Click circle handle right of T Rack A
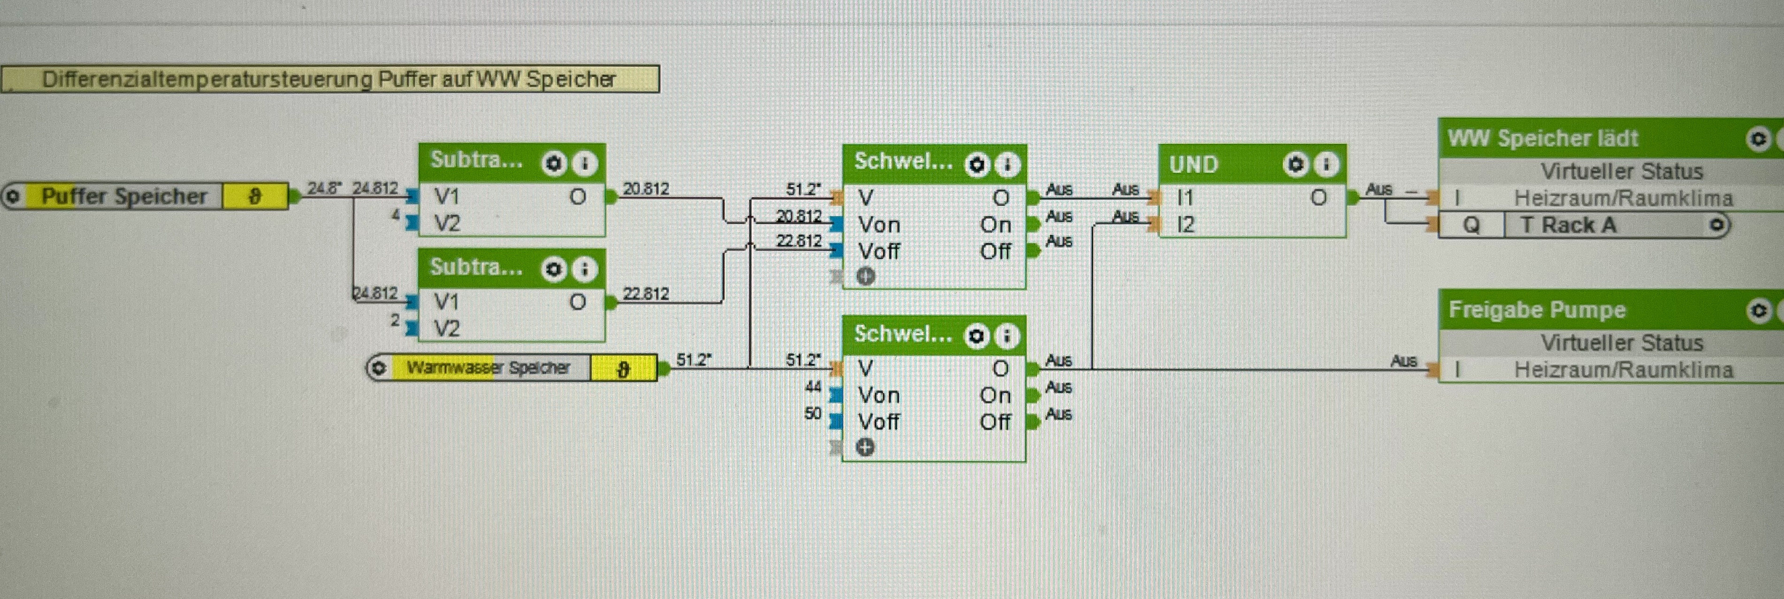Screen dimensions: 1784x599 (1717, 225)
